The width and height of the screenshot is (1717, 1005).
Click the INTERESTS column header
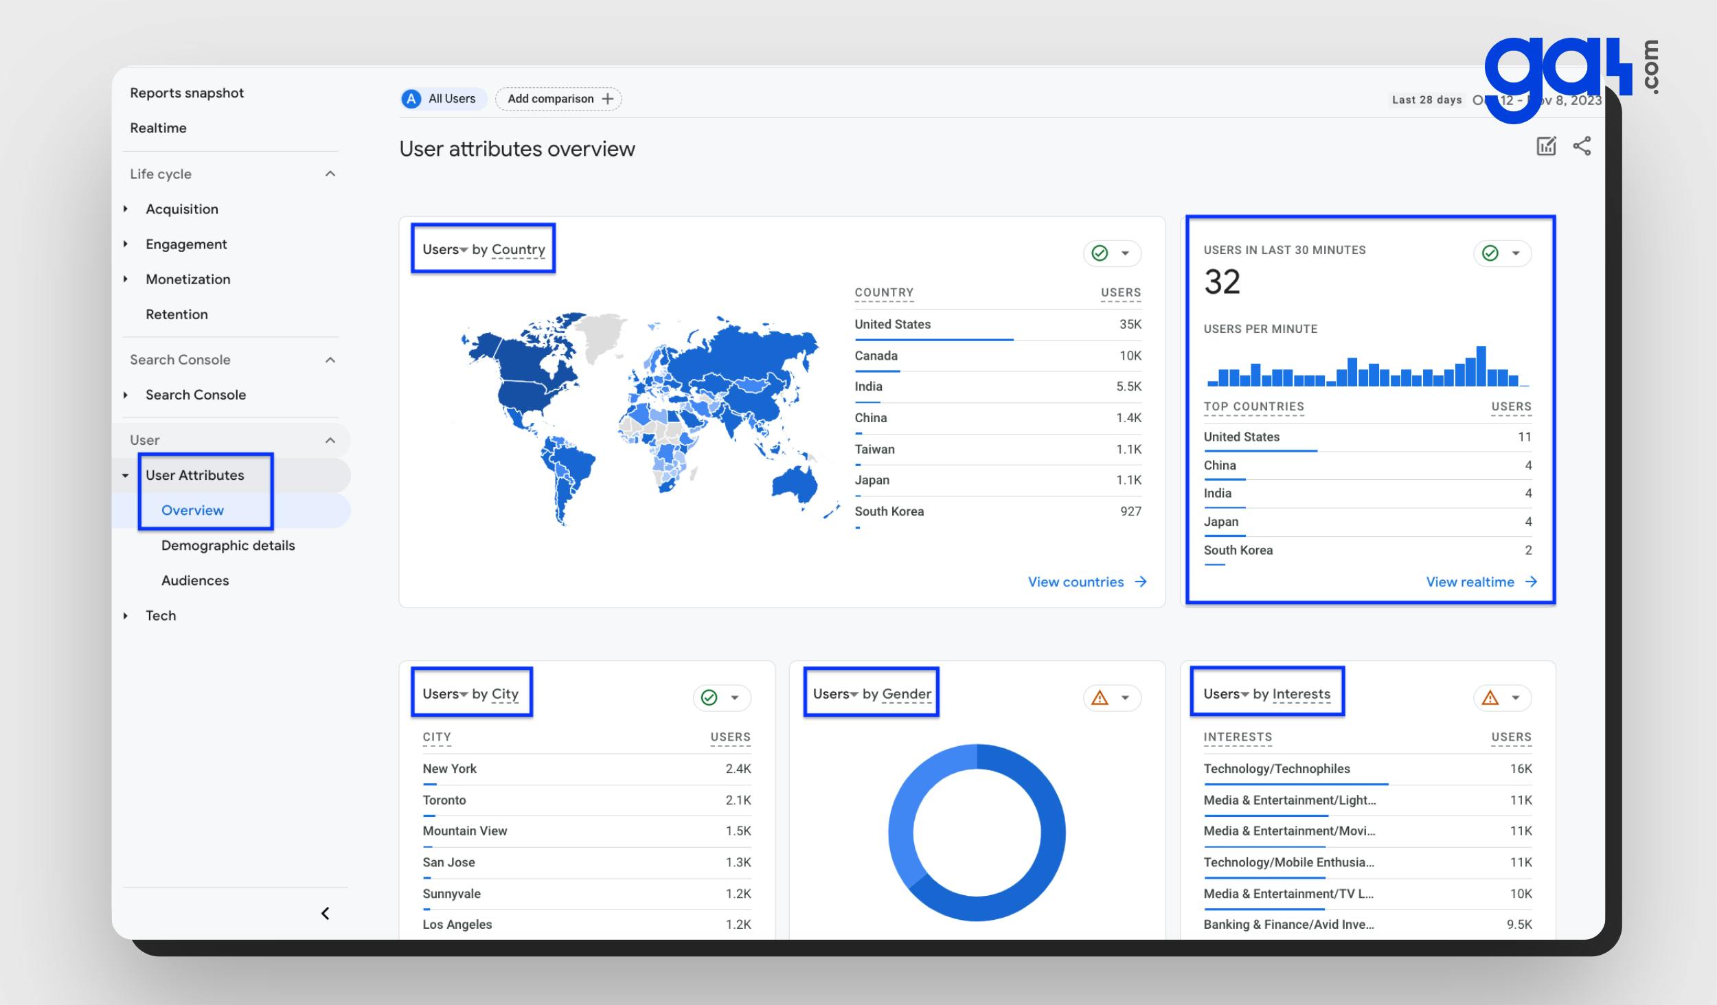[x=1238, y=737]
